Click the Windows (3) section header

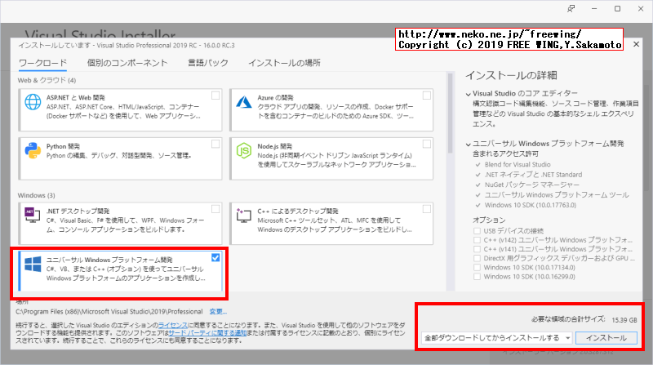point(36,195)
